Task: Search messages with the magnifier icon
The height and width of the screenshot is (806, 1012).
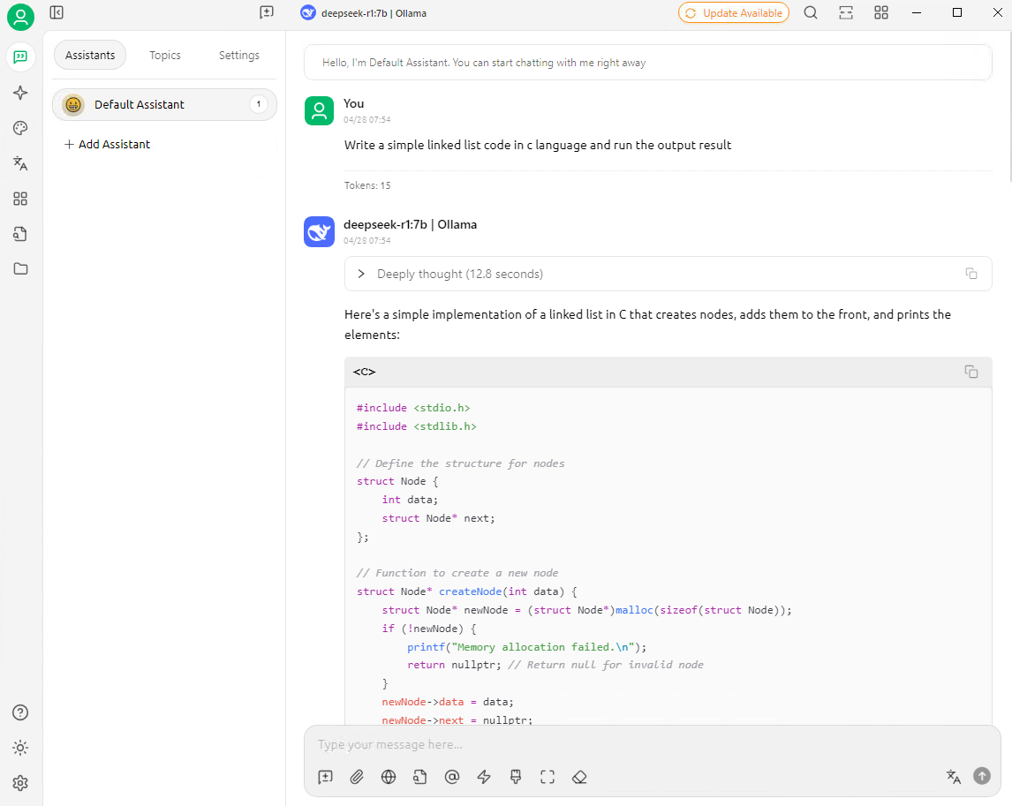Action: [x=811, y=13]
